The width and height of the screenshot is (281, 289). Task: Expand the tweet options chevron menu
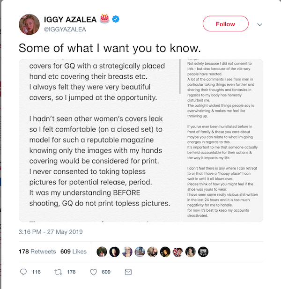(x=260, y=24)
